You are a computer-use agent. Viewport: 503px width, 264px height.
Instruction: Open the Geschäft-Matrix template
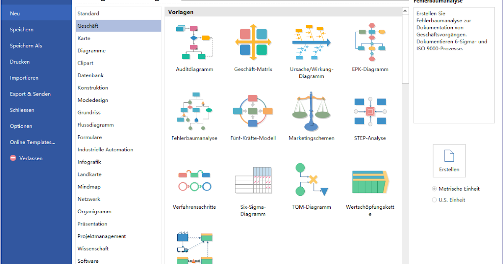pos(253,42)
